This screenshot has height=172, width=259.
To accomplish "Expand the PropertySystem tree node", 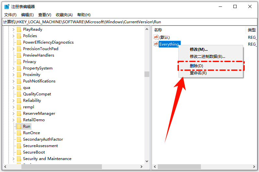I will [14, 68].
